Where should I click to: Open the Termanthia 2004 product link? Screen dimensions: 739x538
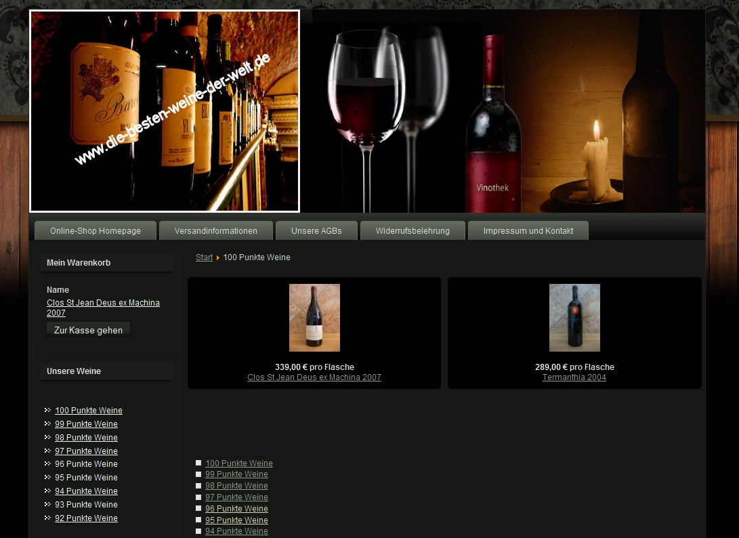coord(574,377)
